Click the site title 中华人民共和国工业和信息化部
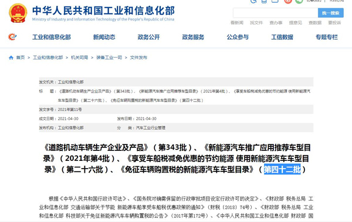 [x=103, y=11]
